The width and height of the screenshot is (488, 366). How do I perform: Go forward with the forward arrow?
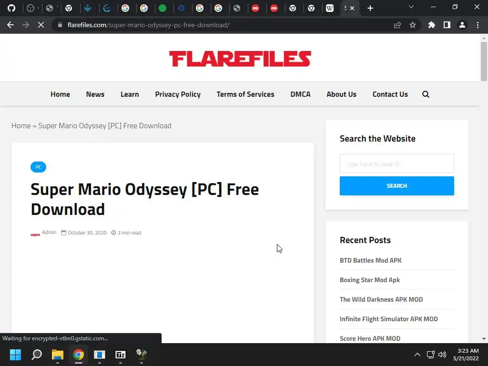pyautogui.click(x=26, y=25)
